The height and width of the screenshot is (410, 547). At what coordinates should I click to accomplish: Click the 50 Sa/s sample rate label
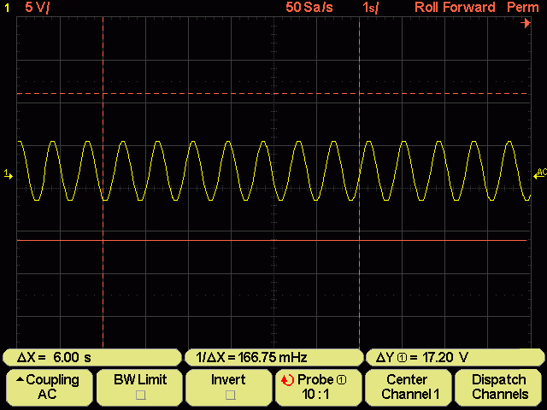coord(309,8)
